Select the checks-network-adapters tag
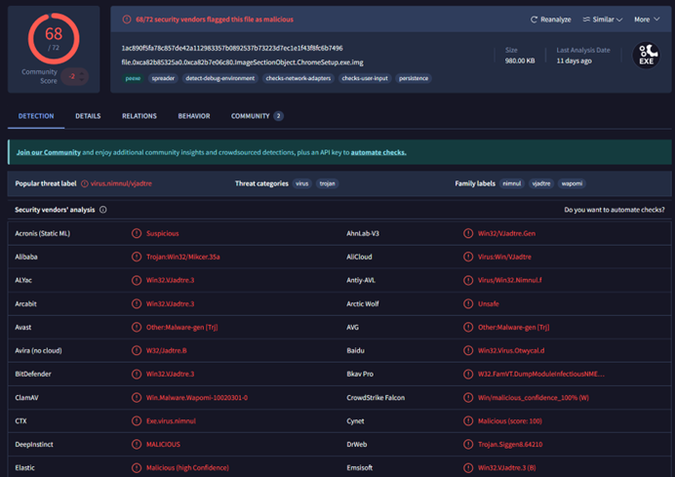This screenshot has width=675, height=477. pyautogui.click(x=298, y=78)
